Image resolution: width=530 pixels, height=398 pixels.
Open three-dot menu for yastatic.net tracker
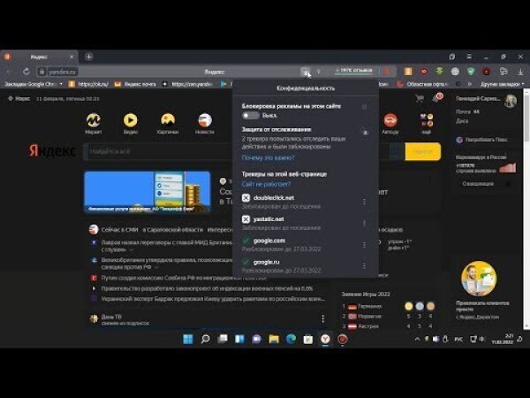(x=364, y=223)
